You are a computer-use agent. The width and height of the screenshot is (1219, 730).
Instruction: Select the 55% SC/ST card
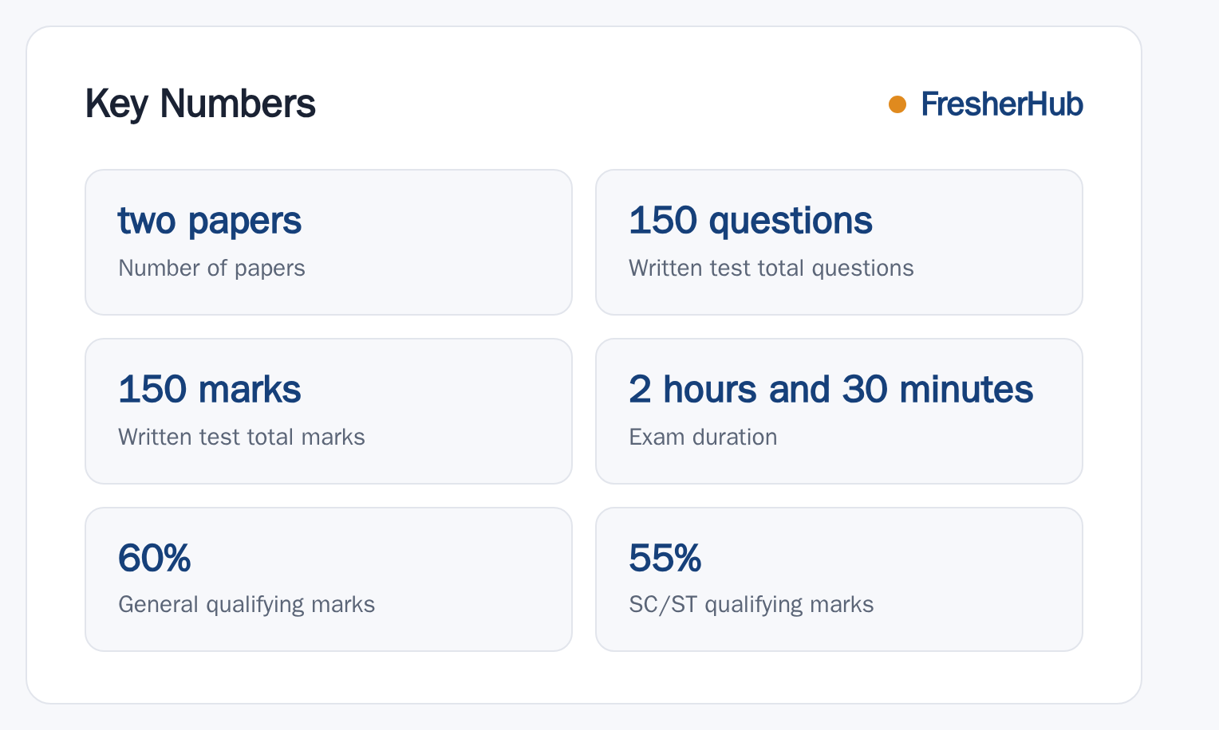pos(839,579)
